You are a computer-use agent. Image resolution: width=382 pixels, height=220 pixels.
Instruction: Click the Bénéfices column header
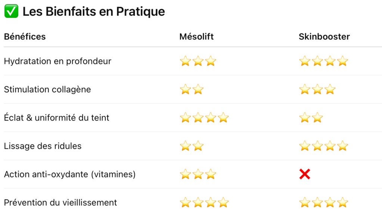pyautogui.click(x=25, y=36)
